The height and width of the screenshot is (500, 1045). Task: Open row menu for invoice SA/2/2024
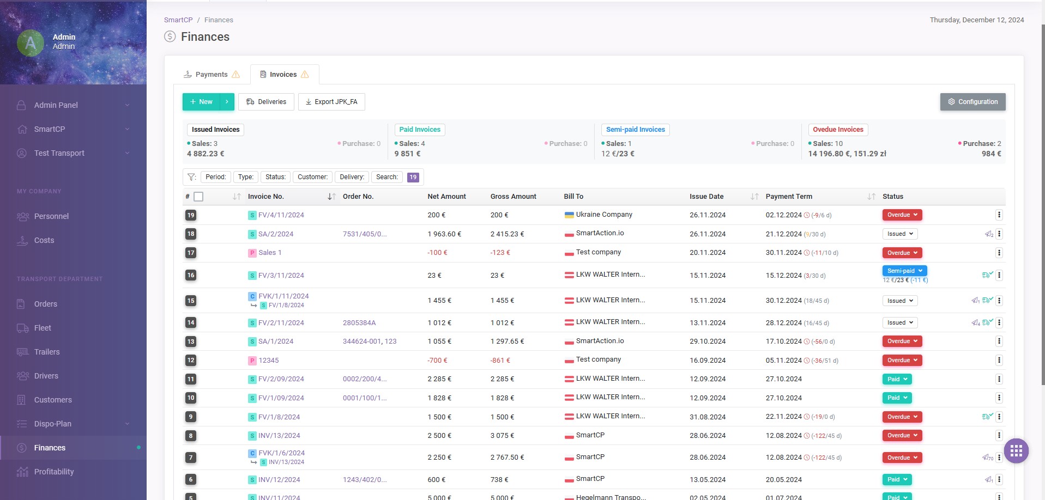[999, 234]
